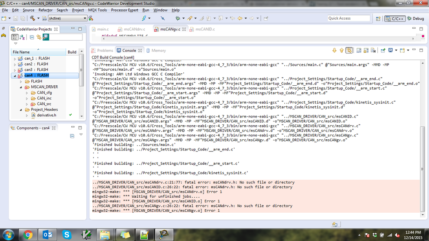Open the Projects panel view menu triangle
This screenshot has height=241, width=429.
15,43
